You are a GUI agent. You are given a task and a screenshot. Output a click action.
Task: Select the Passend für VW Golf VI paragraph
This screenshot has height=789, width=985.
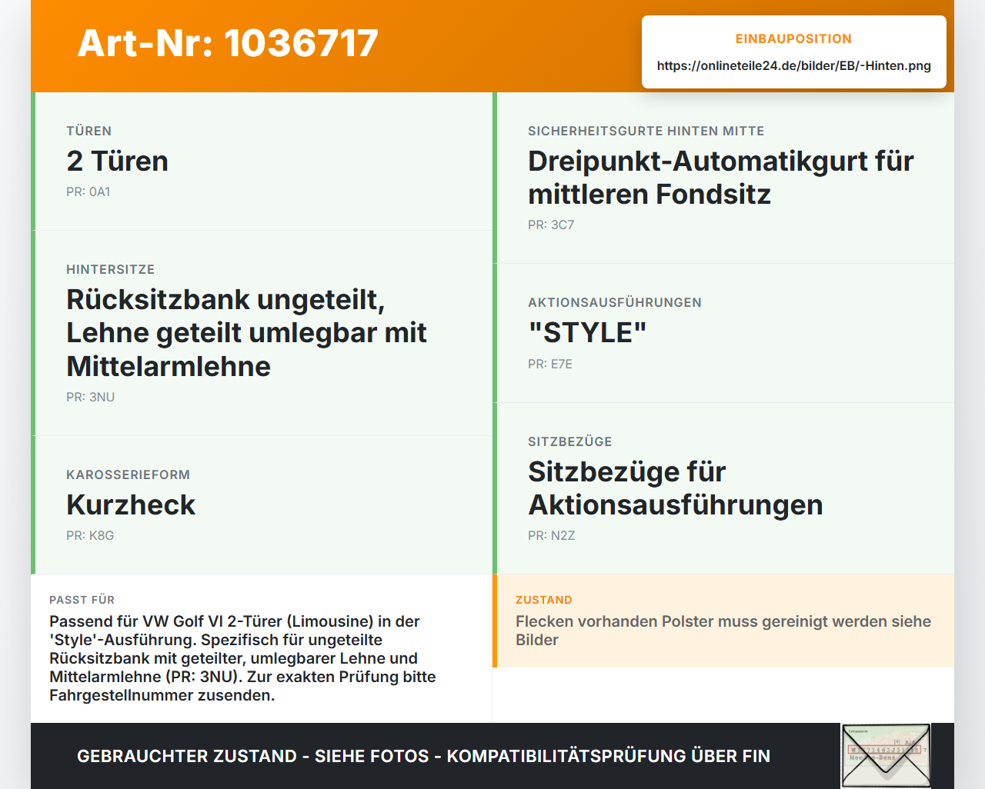242,658
